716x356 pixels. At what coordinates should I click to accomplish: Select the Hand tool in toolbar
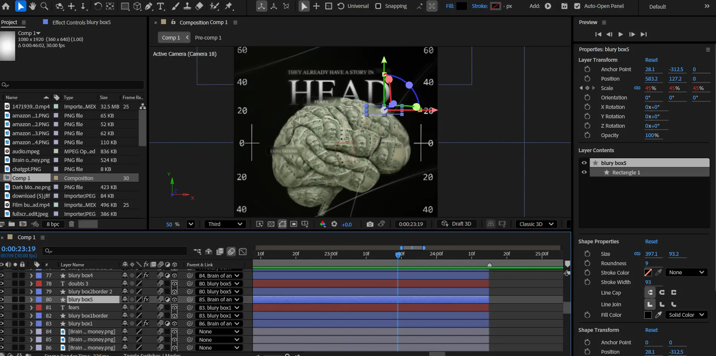(32, 6)
